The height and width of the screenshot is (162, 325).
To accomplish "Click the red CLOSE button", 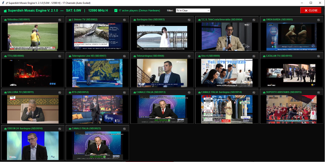I will [311, 10].
